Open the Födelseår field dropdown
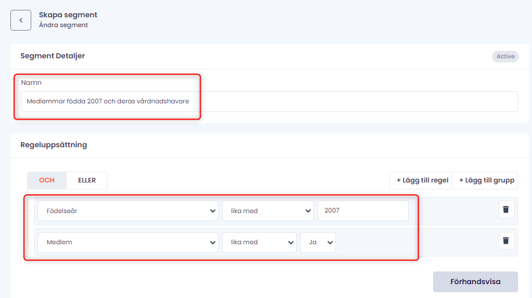 [x=128, y=211]
